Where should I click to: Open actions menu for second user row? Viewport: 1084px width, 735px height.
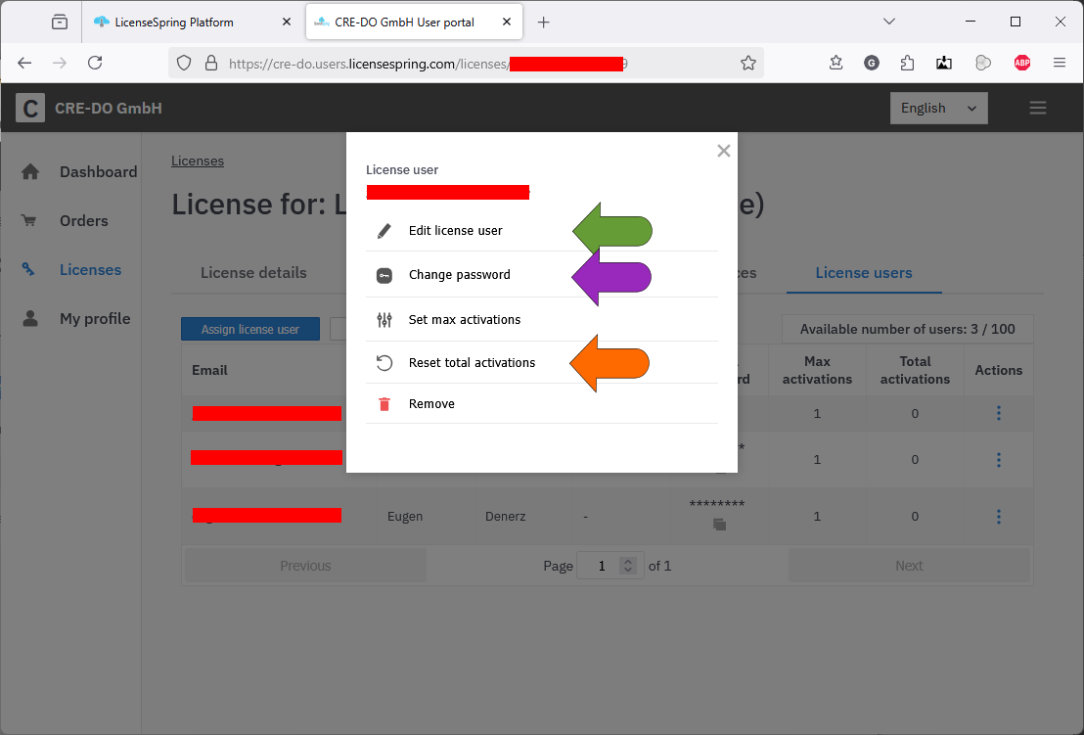pyautogui.click(x=998, y=460)
